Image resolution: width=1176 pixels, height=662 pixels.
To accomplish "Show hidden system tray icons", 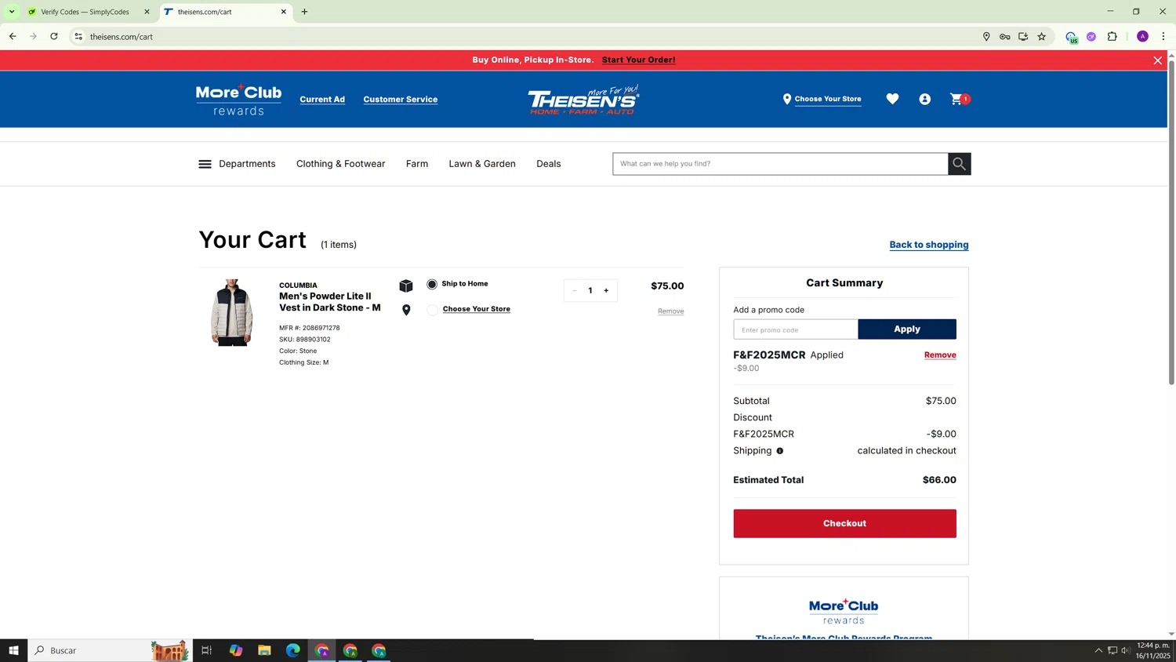I will tap(1098, 650).
